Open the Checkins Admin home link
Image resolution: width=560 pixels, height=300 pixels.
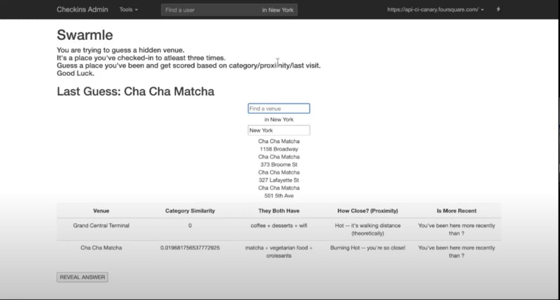(83, 10)
